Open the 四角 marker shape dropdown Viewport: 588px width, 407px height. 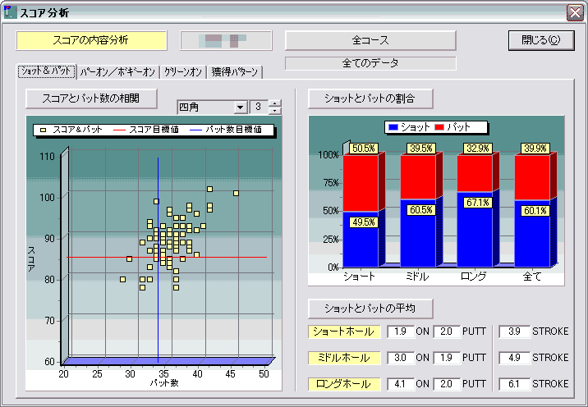(x=240, y=107)
